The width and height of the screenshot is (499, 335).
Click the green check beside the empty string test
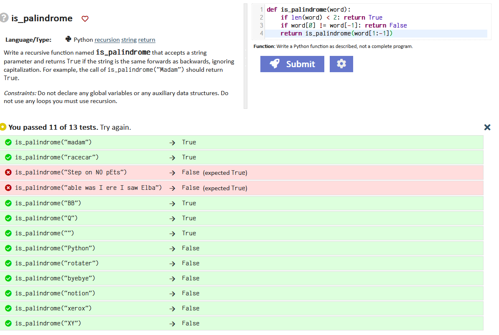(x=8, y=233)
